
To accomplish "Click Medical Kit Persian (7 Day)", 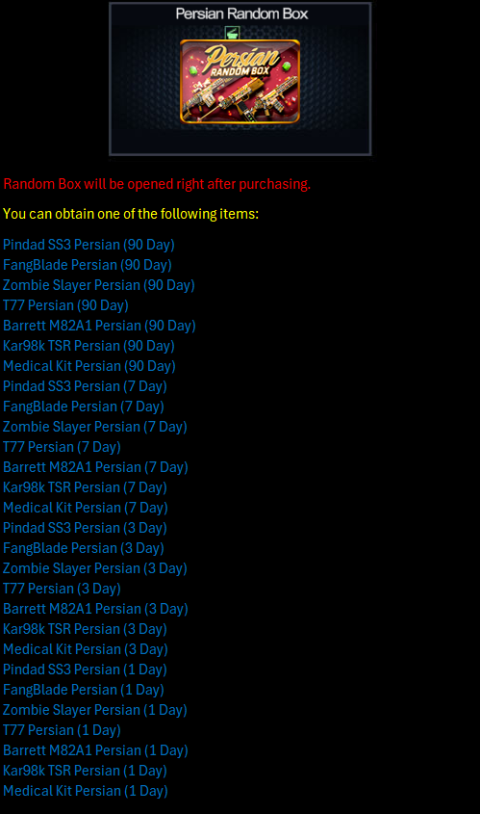I will [x=86, y=508].
